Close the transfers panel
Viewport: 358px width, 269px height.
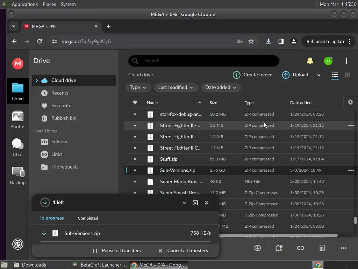(x=207, y=203)
